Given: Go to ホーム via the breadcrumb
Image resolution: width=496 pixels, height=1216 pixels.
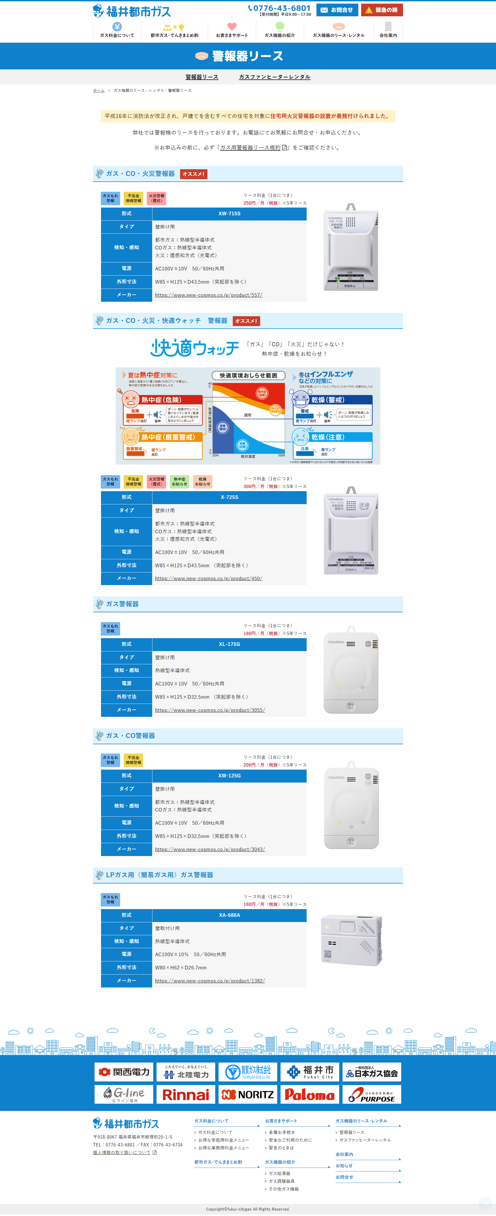Looking at the screenshot, I should coord(98,90).
